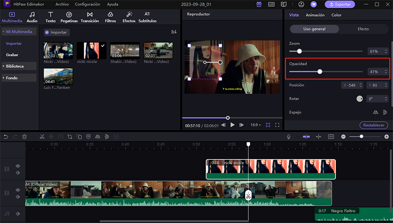The width and height of the screenshot is (393, 223).
Task: Click the keyboard shortcuts icon
Action: click(x=271, y=4)
